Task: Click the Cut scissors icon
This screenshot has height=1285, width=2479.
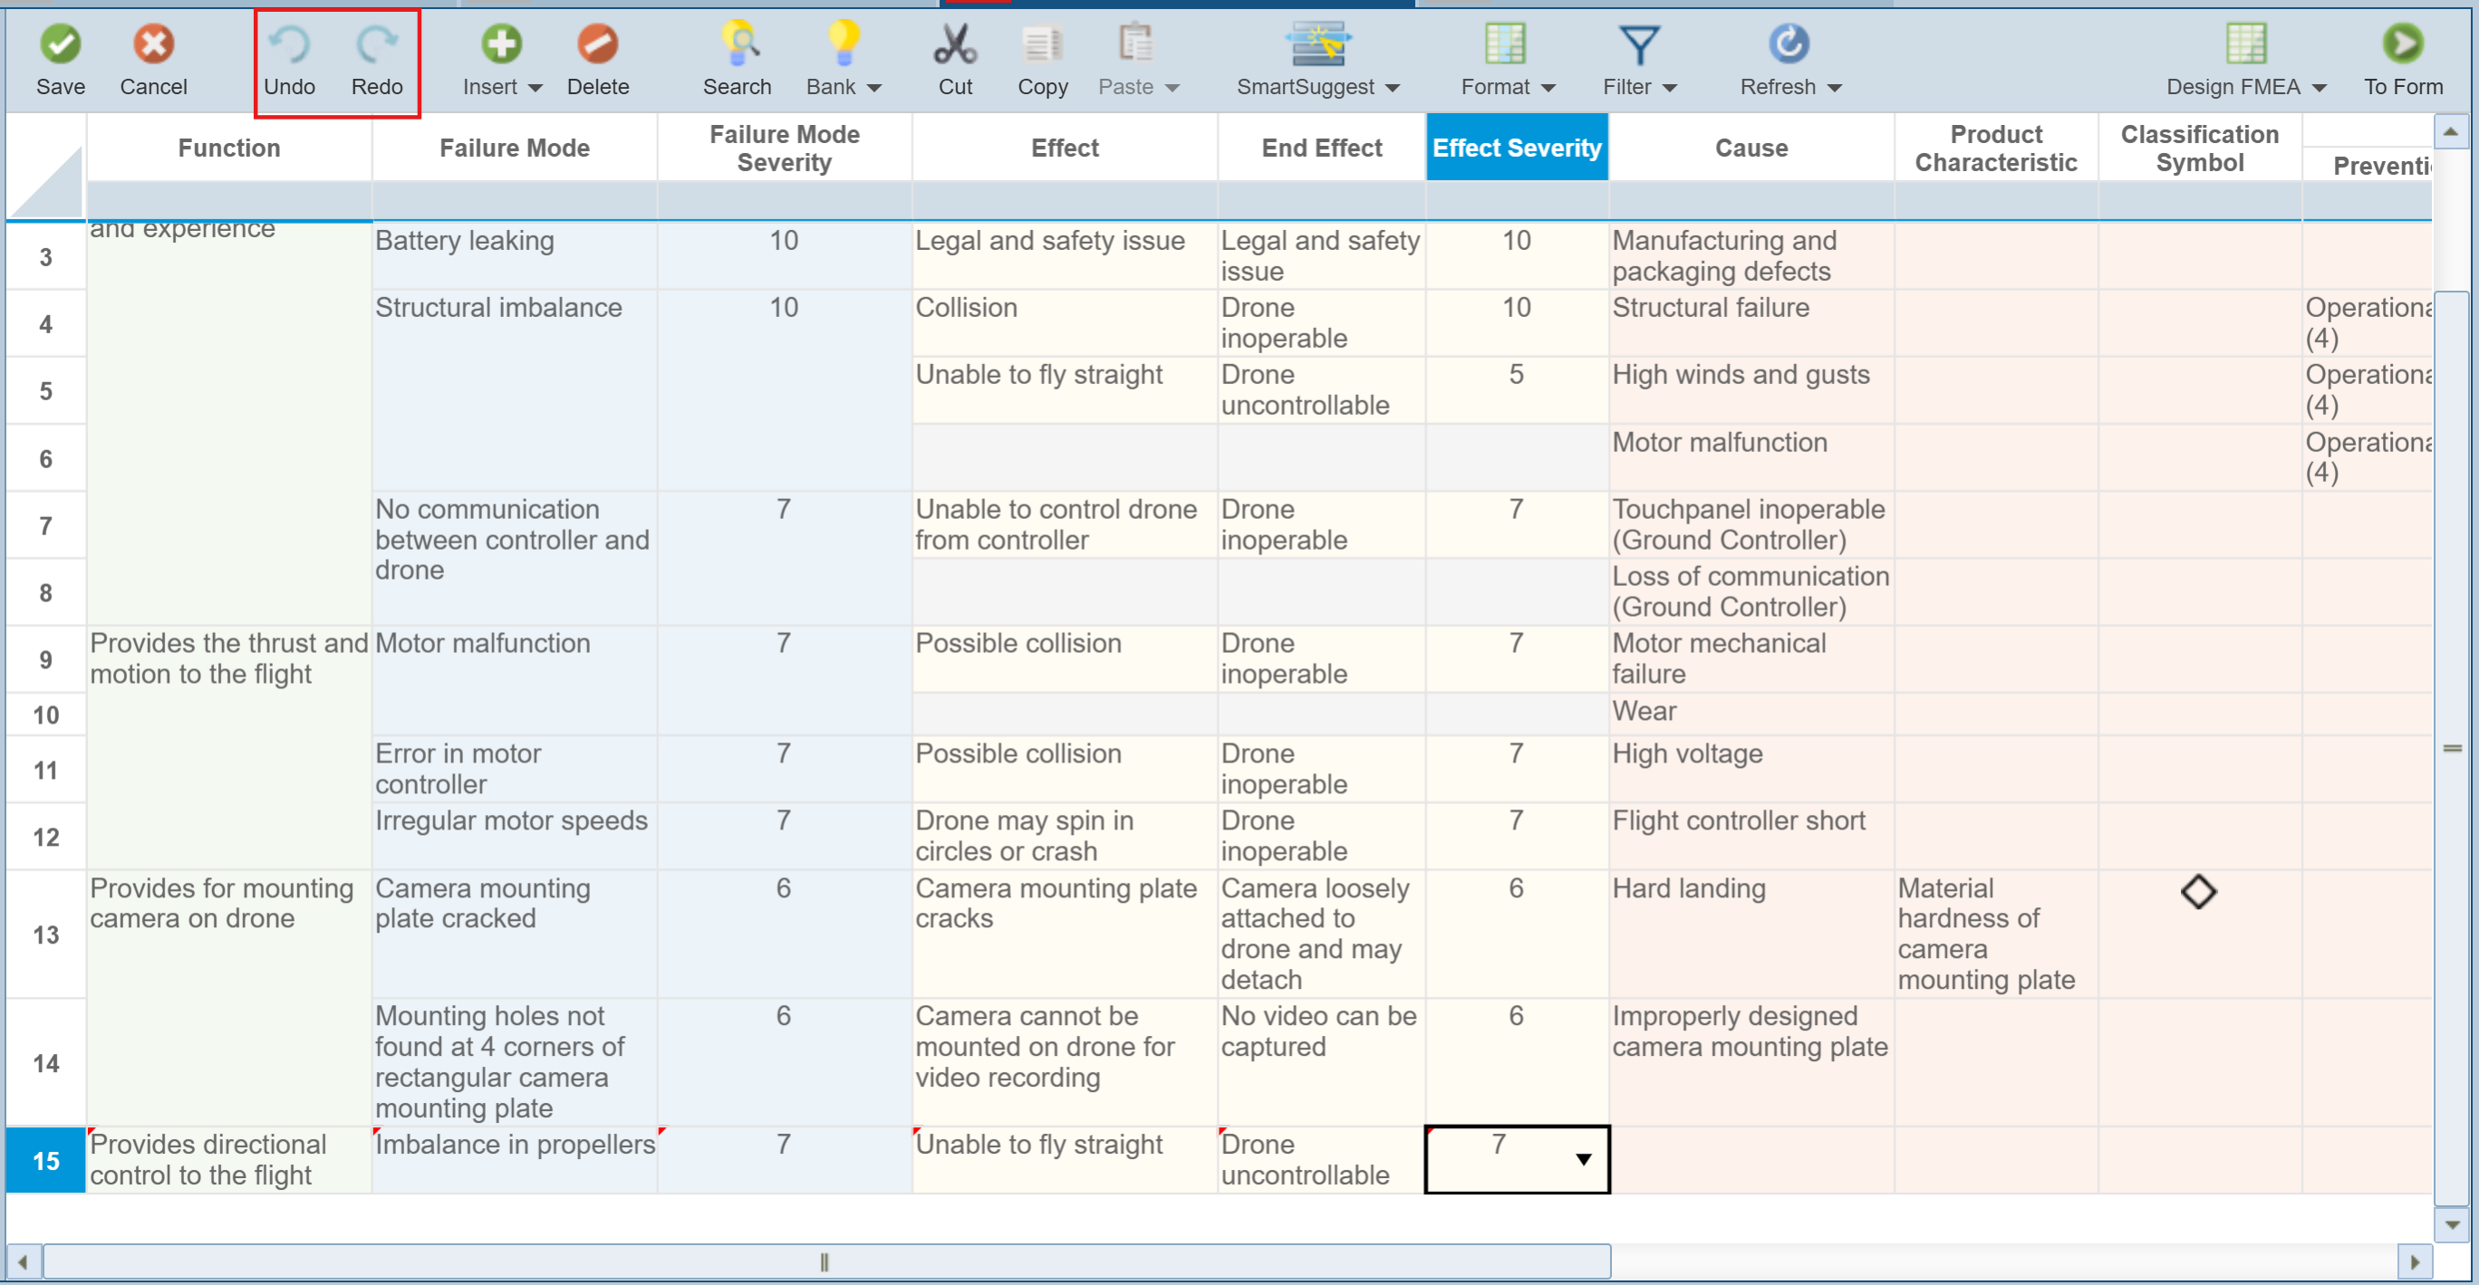Action: [955, 44]
